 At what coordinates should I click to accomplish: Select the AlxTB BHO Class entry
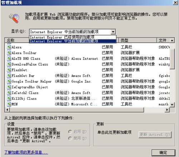(26, 58)
